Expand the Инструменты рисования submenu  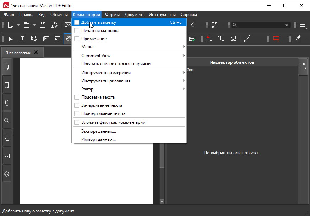[x=129, y=81]
